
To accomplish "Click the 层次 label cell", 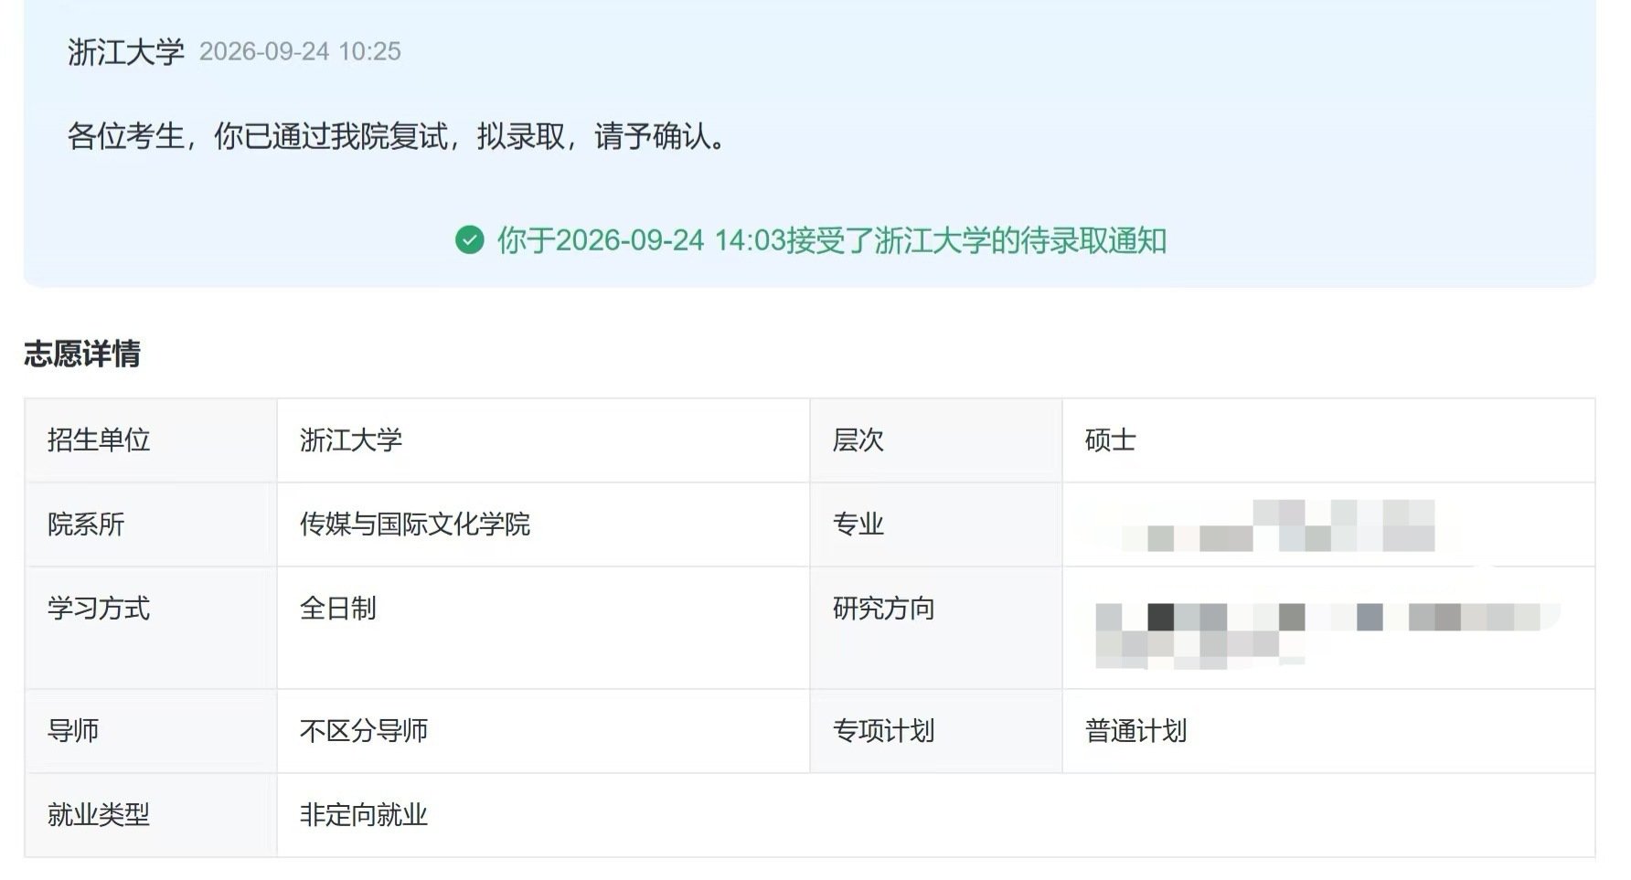I will (936, 440).
